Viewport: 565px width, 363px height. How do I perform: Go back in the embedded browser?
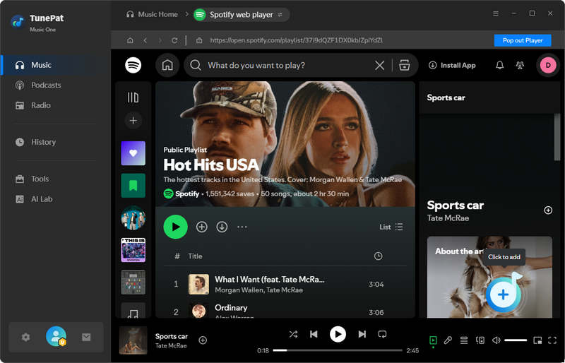[145, 40]
